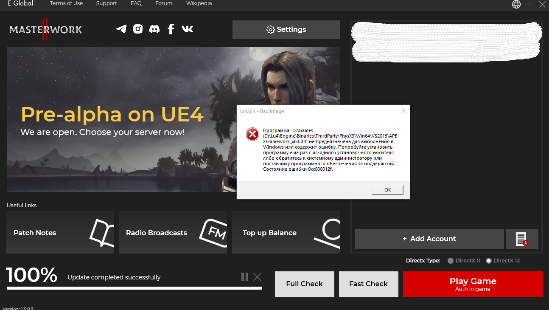Open the Support menu link
The width and height of the screenshot is (549, 310).
(106, 3)
